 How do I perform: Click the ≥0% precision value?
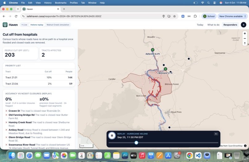[x=44, y=99]
